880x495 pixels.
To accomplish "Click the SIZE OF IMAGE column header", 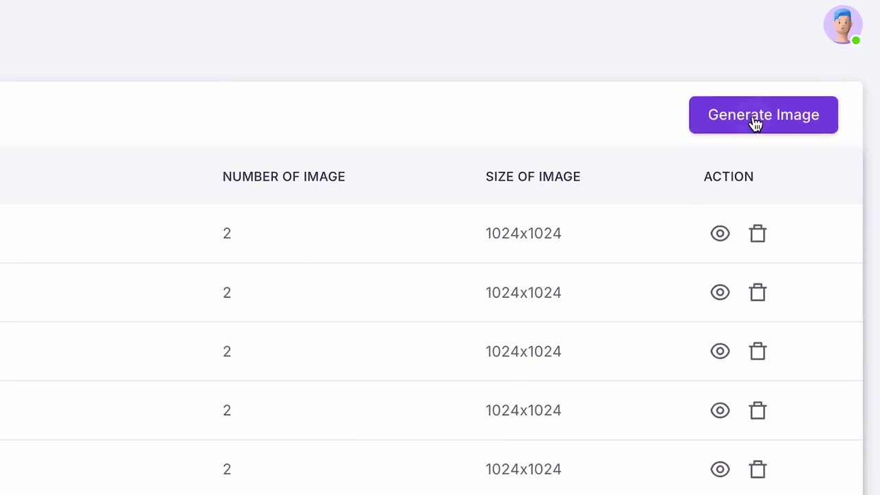I will coord(533,177).
